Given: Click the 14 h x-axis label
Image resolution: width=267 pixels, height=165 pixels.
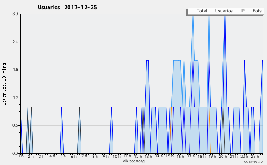Looking at the screenshot, I should 159,156.
